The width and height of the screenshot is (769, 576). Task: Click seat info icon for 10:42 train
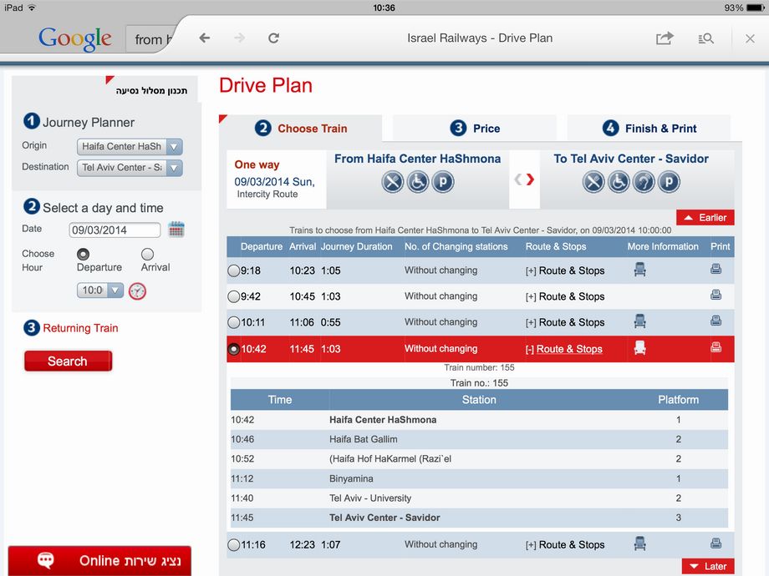[639, 348]
